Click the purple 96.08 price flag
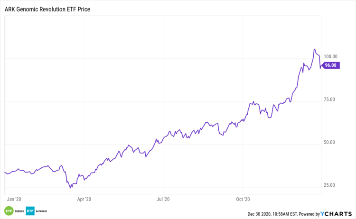Viewport: 356px width, 219px height. pos(331,65)
